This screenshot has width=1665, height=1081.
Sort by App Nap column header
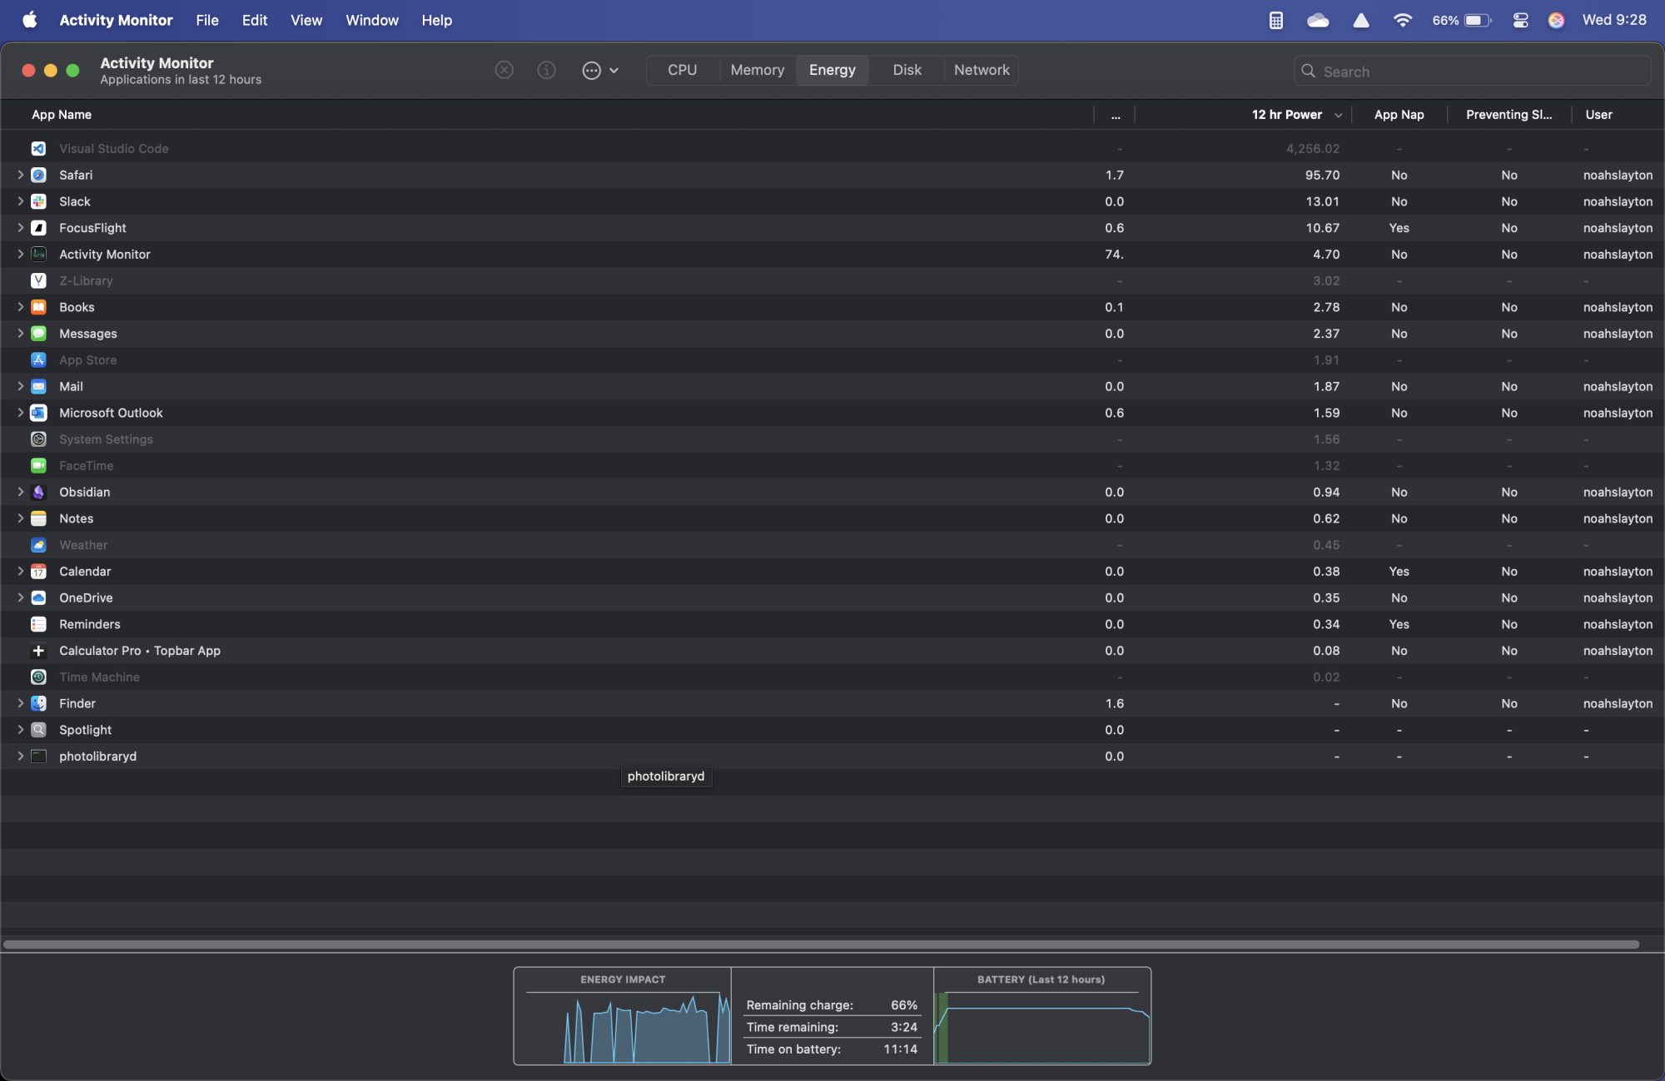coord(1399,115)
